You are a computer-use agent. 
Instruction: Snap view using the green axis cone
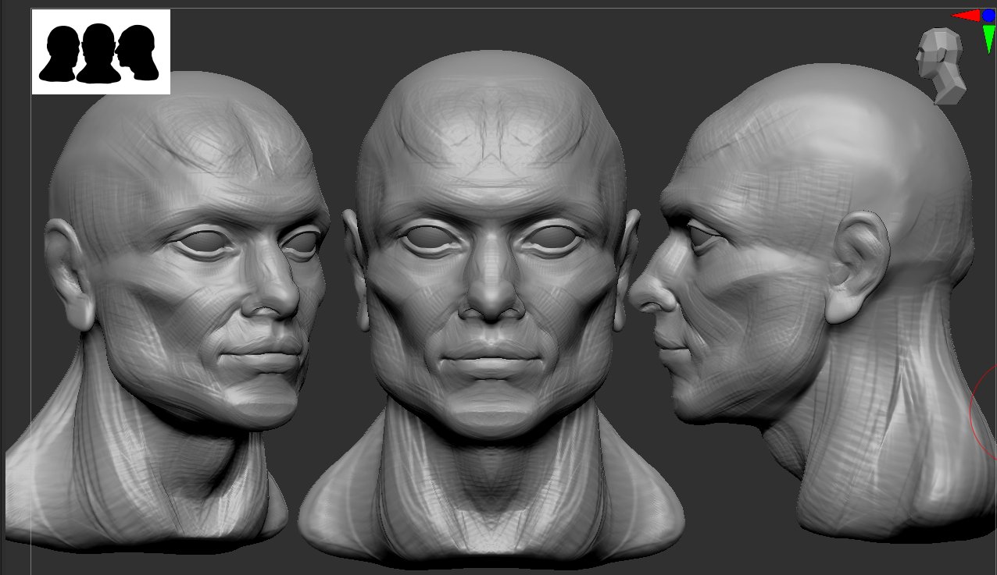tap(989, 37)
